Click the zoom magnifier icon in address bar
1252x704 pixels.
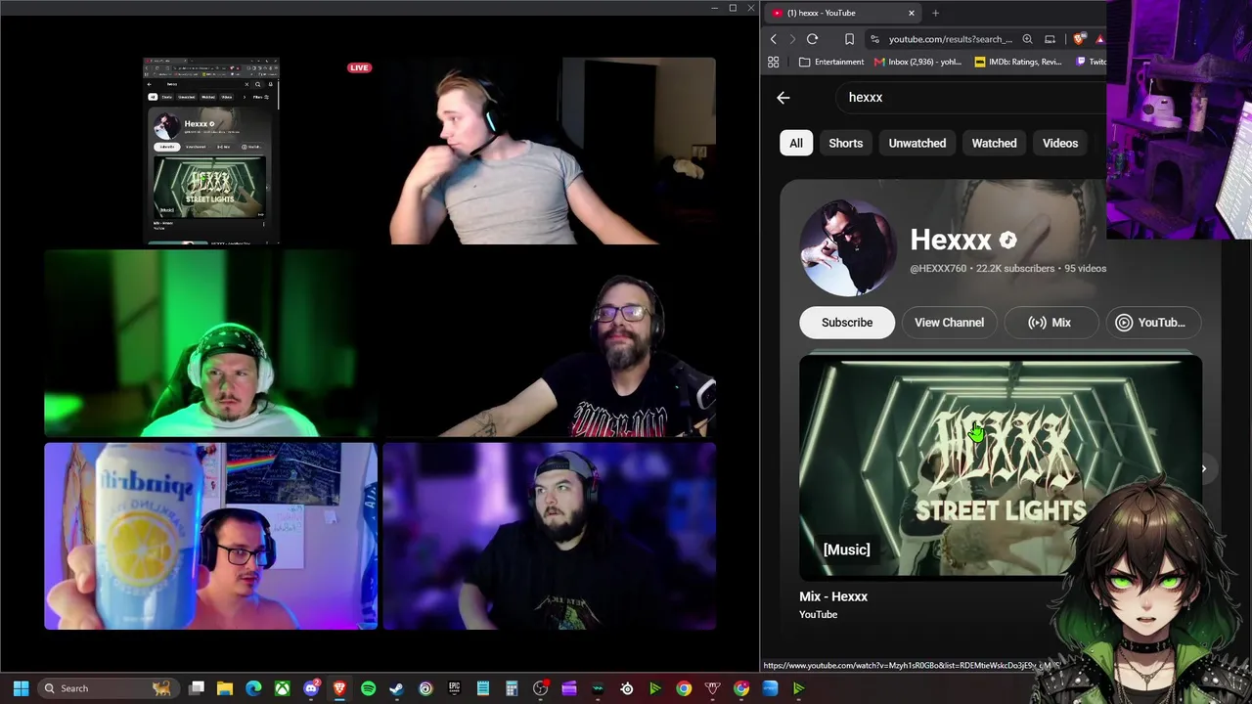pyautogui.click(x=1027, y=39)
